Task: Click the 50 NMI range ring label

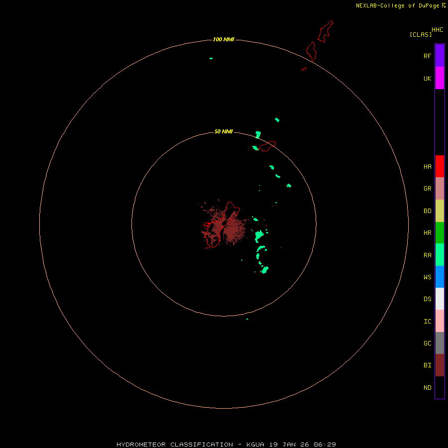Action: 224,131
